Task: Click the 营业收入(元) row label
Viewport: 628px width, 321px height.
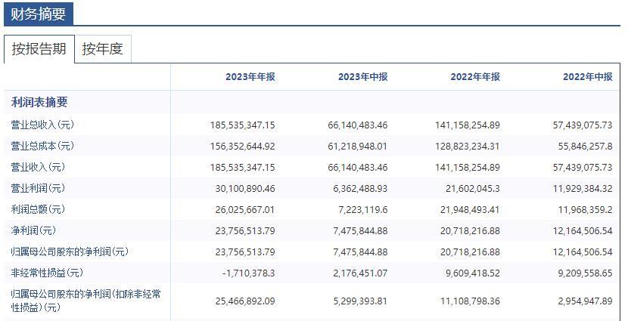Action: coord(38,167)
